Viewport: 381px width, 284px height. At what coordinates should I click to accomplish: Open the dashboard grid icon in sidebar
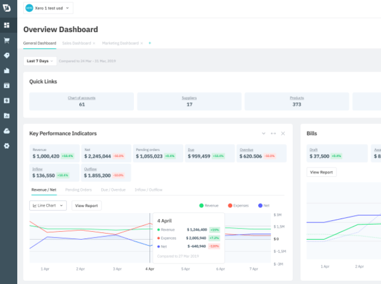(7, 25)
